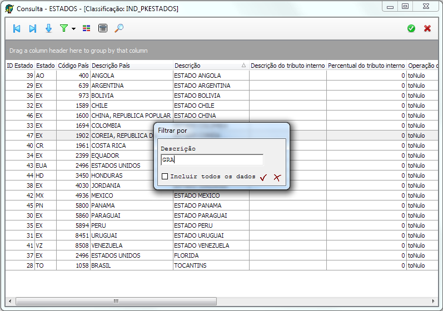The image size is (443, 311).
Task: Click the magnifying glass search icon
Action: [x=119, y=28]
